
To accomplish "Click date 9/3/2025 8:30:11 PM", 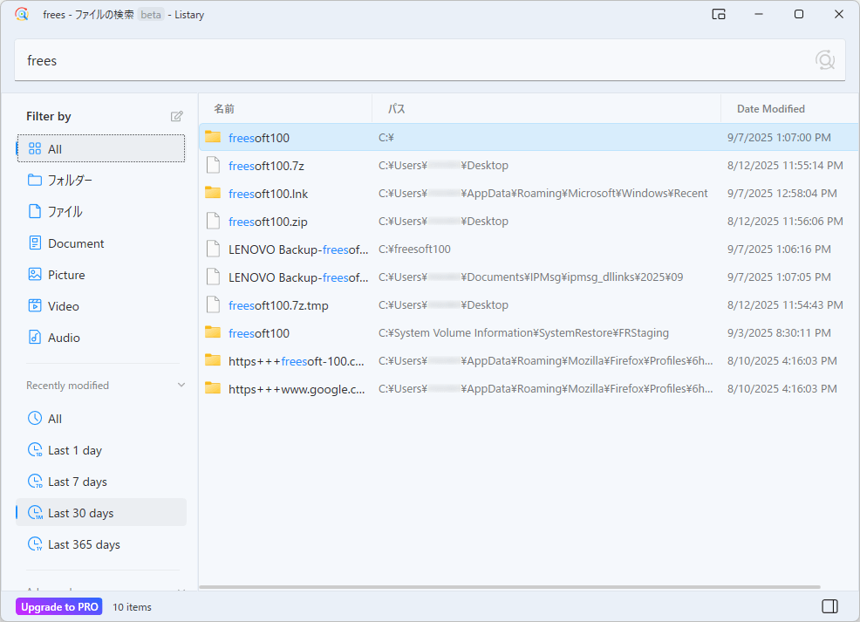I will [779, 333].
